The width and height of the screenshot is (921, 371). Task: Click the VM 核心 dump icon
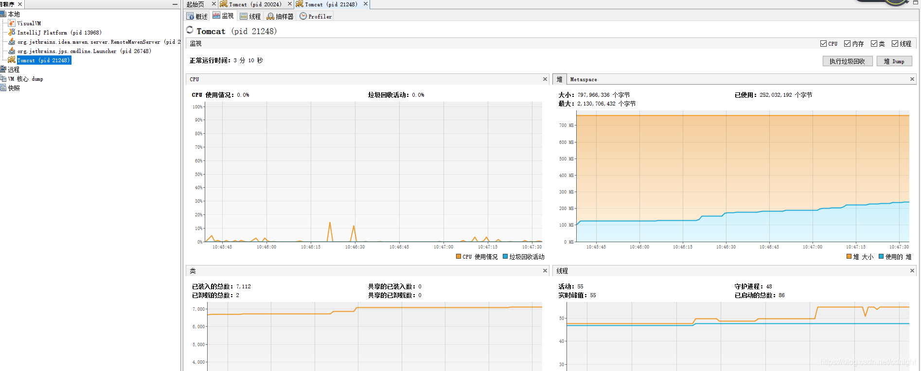3,79
